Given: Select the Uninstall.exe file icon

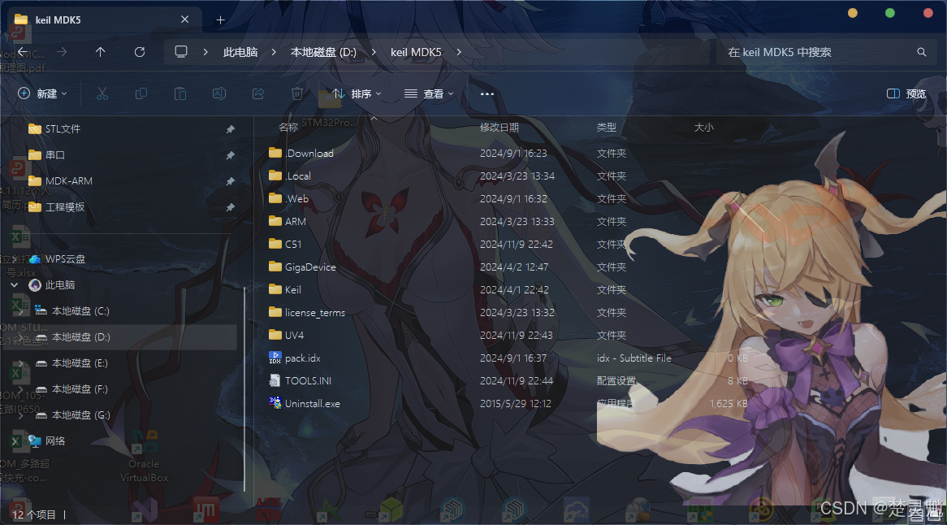Looking at the screenshot, I should [275, 403].
